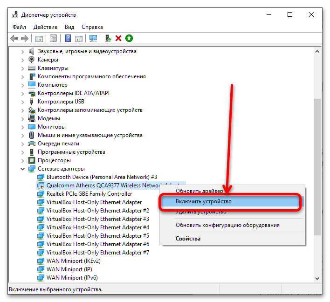
Task: Click the Клавиатуры keyboard icon
Action: 32,68
